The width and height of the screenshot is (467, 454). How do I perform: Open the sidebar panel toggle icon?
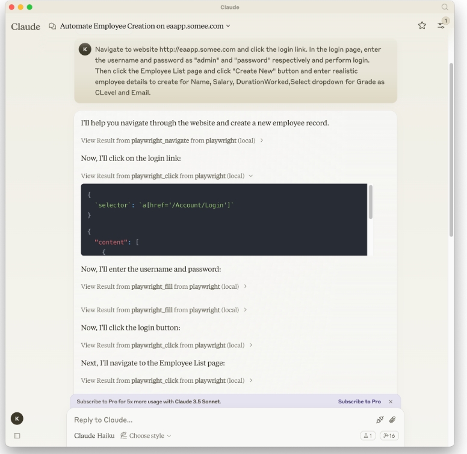coord(17,435)
